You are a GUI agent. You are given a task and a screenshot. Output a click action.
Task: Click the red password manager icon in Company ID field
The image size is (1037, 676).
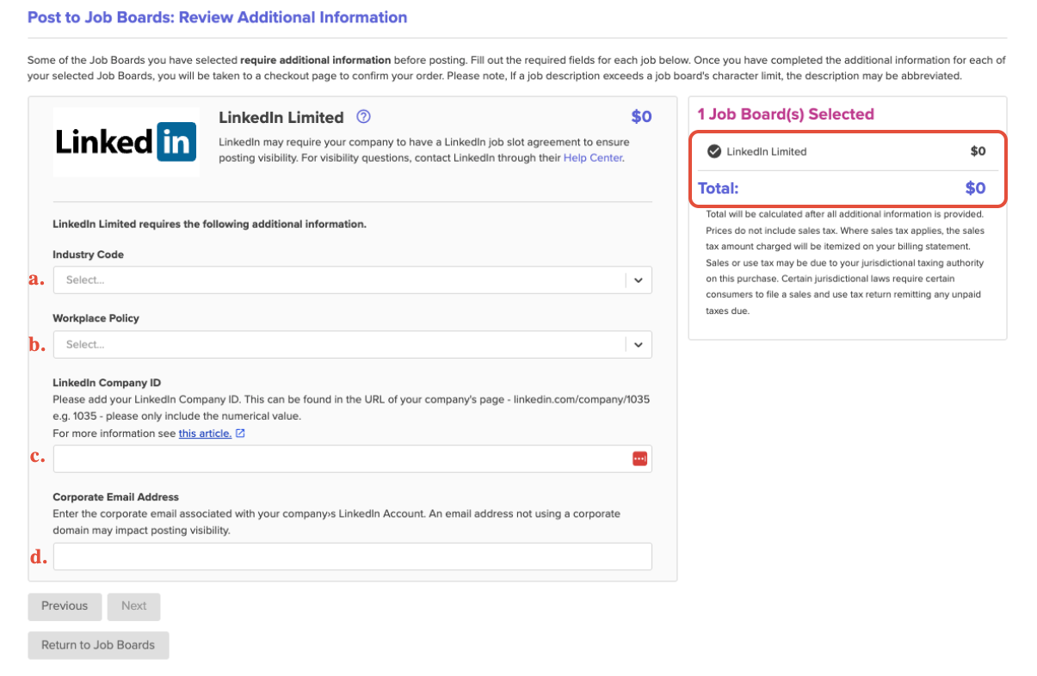tap(639, 459)
